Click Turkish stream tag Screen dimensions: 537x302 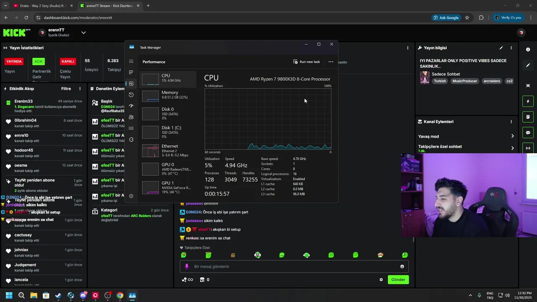(440, 81)
